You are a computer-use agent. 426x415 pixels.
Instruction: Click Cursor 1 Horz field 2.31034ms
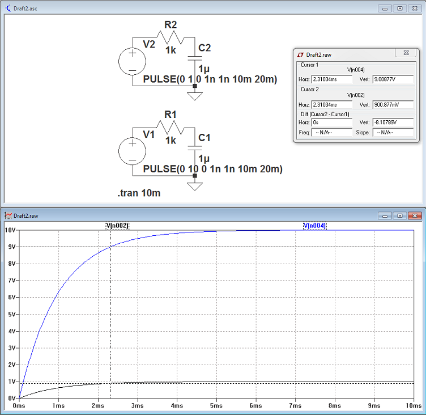click(332, 79)
